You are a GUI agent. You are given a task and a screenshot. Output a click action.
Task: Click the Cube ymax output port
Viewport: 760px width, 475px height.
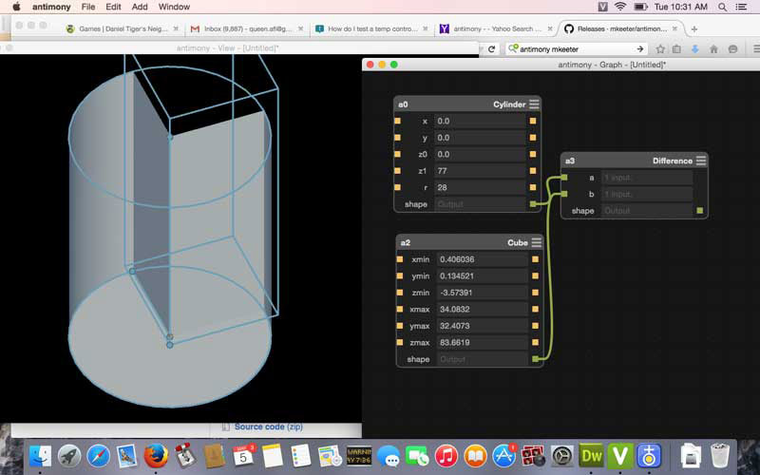coord(535,326)
